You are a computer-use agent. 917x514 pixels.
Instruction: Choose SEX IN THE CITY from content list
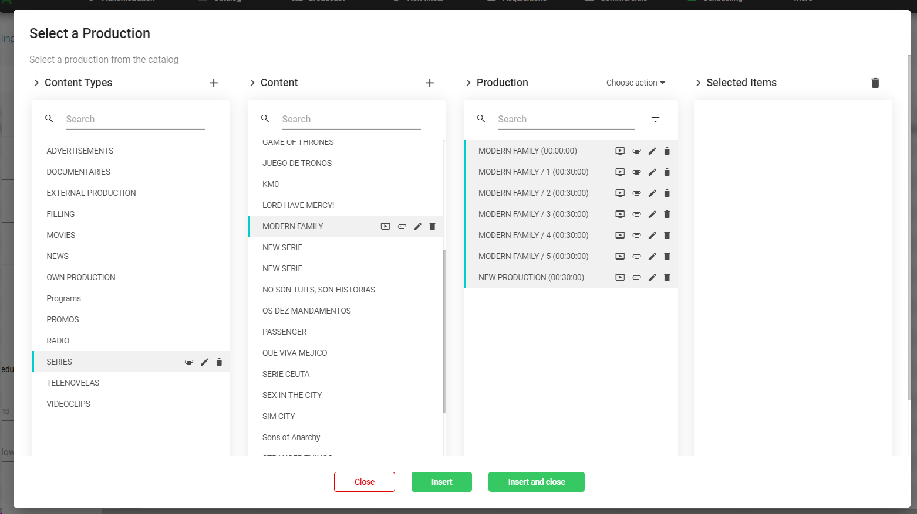pos(292,395)
